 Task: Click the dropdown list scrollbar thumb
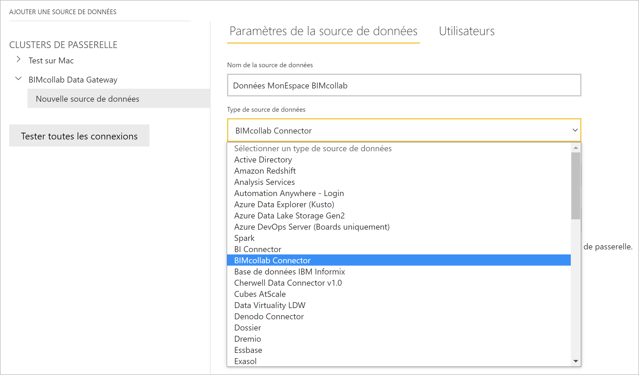576,186
